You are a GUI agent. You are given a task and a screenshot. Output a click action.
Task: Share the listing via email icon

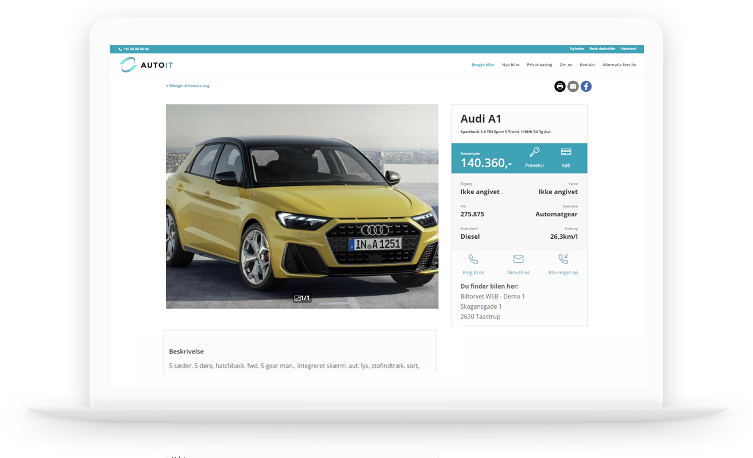pyautogui.click(x=573, y=86)
